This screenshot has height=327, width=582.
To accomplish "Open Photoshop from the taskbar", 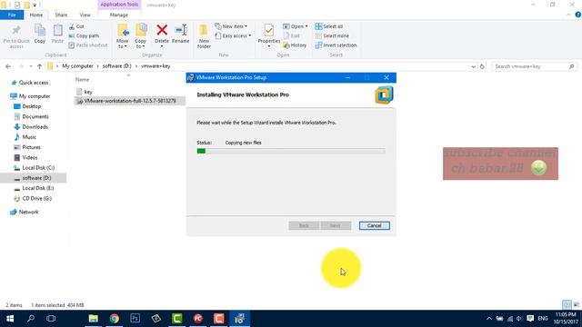I will (135, 319).
